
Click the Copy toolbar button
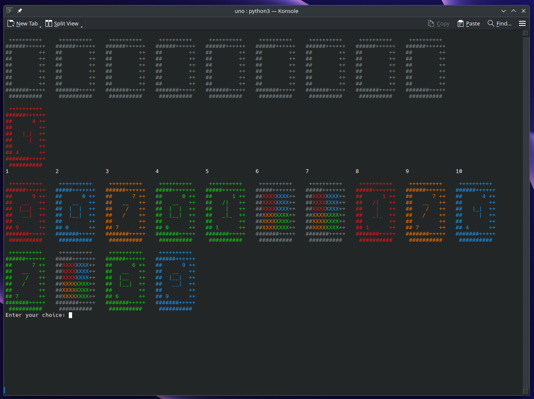point(439,24)
